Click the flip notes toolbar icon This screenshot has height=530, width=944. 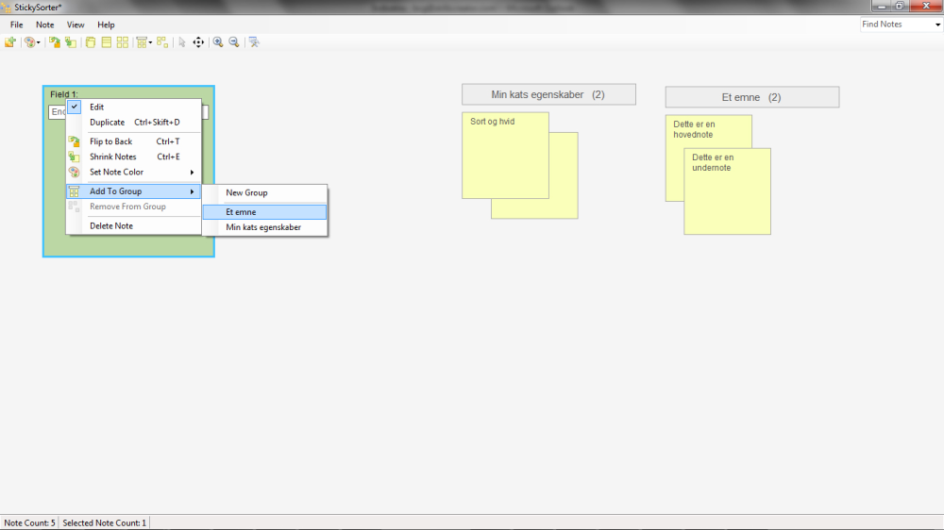55,42
